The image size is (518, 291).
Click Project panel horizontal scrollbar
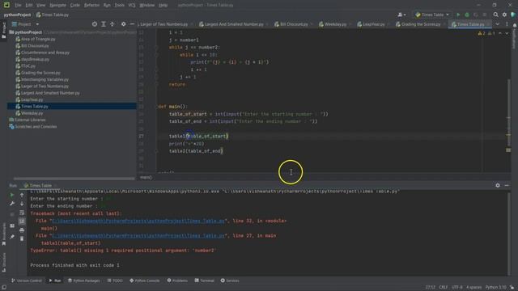[74, 179]
